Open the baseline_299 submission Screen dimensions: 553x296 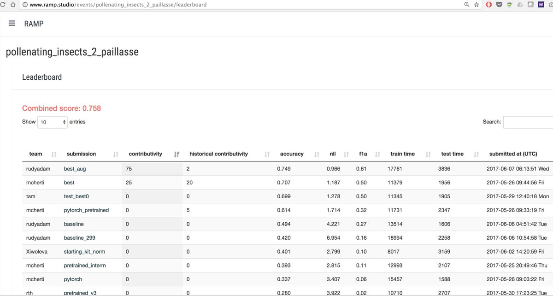pyautogui.click(x=79, y=238)
